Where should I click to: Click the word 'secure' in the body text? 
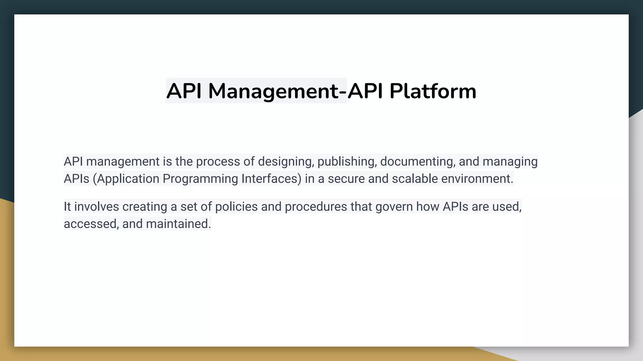click(x=346, y=179)
